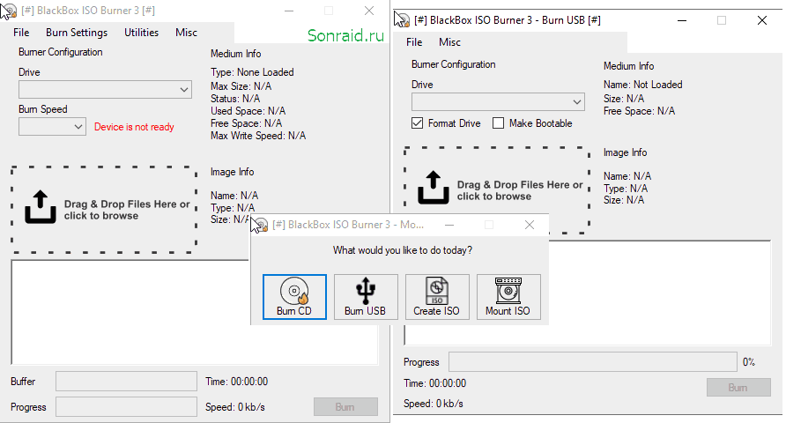The height and width of the screenshot is (423, 786).
Task: Click the Progress bar in main burner window
Action: [126, 407]
